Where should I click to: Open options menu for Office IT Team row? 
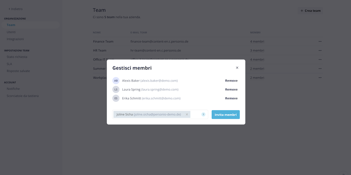click(x=320, y=60)
